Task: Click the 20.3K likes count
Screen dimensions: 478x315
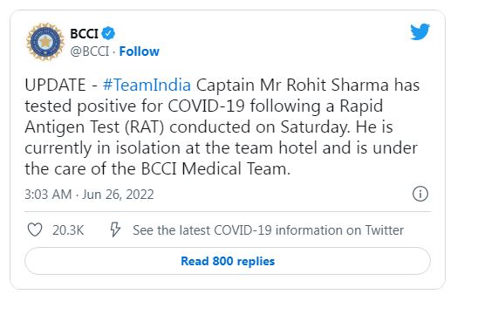Action: point(68,230)
